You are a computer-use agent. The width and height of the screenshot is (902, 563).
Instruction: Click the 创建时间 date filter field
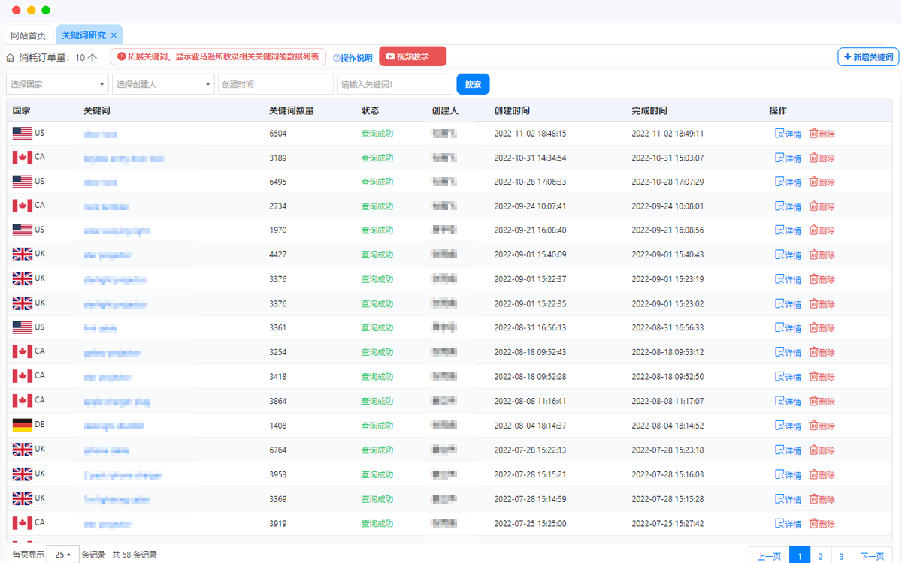(x=275, y=84)
